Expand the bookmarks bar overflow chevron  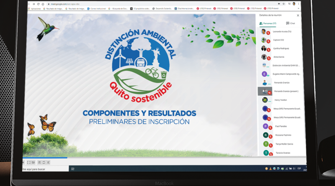pos(299,8)
